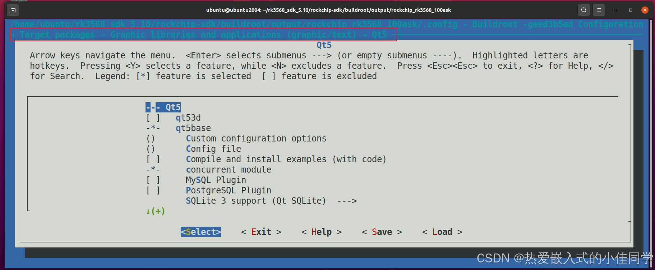Enable the MySQL Plugin checkbox

[153, 180]
